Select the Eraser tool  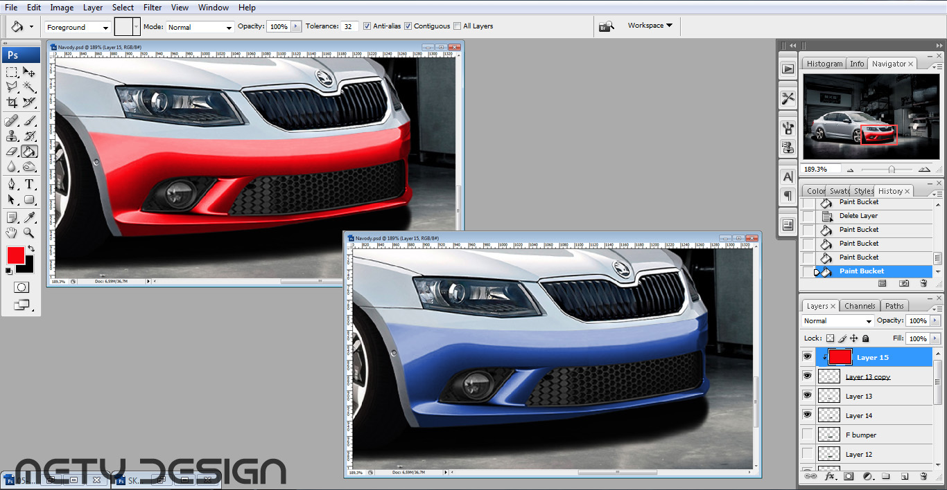coord(12,152)
